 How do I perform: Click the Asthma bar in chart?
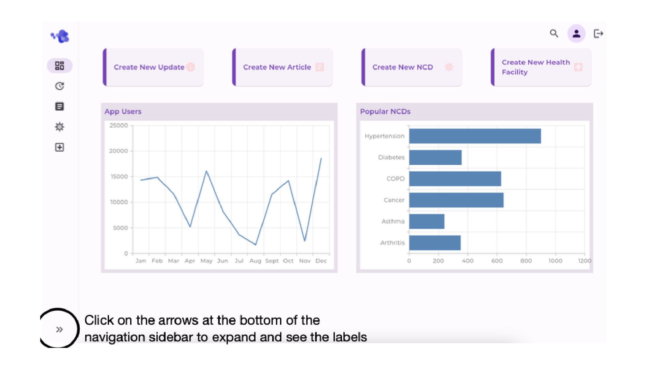[x=426, y=221]
